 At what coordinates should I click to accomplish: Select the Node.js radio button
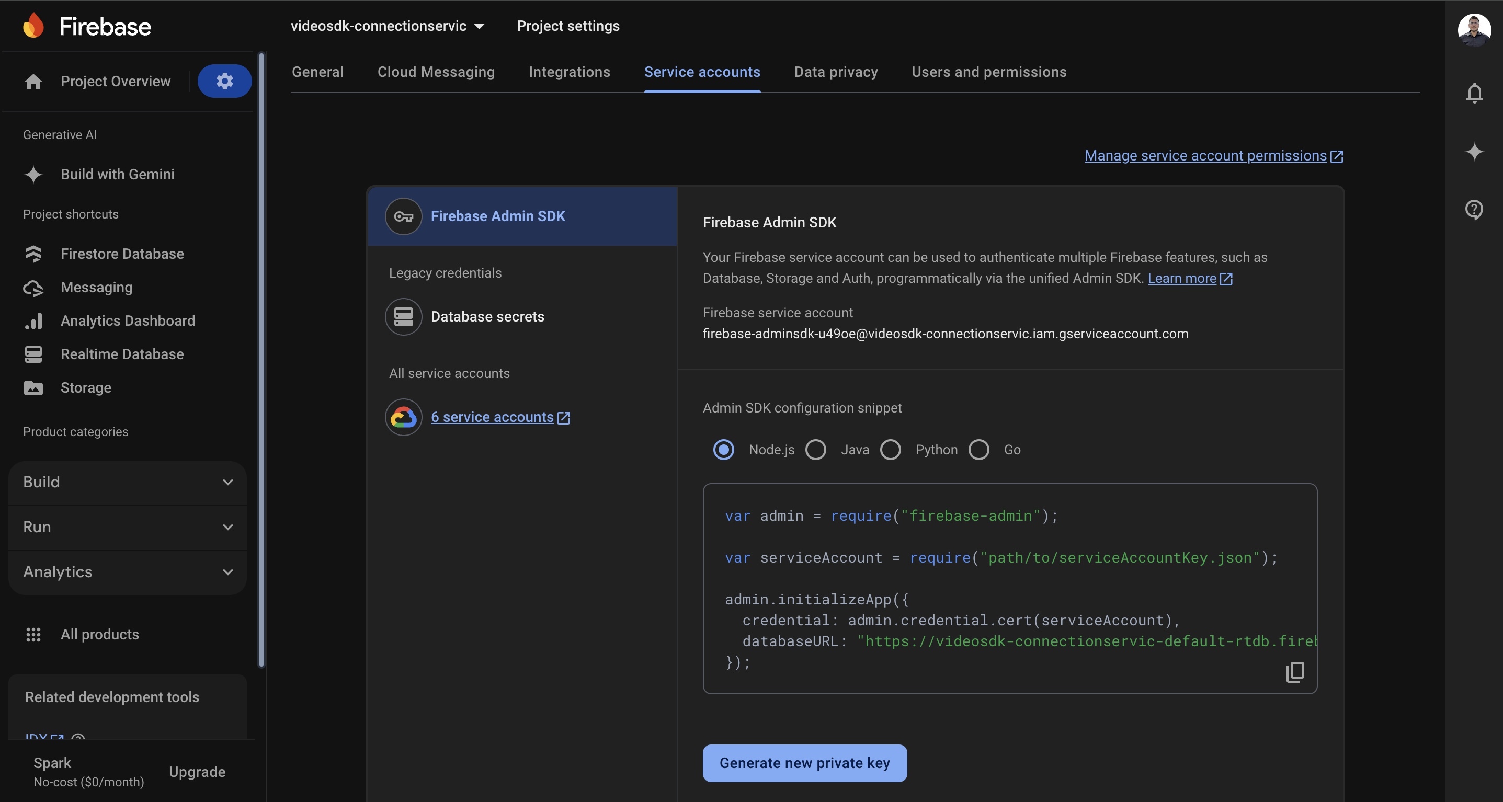[723, 450]
